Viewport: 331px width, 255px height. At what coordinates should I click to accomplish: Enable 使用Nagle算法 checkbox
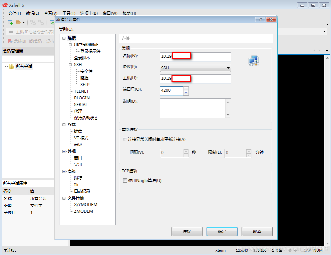[125, 181]
